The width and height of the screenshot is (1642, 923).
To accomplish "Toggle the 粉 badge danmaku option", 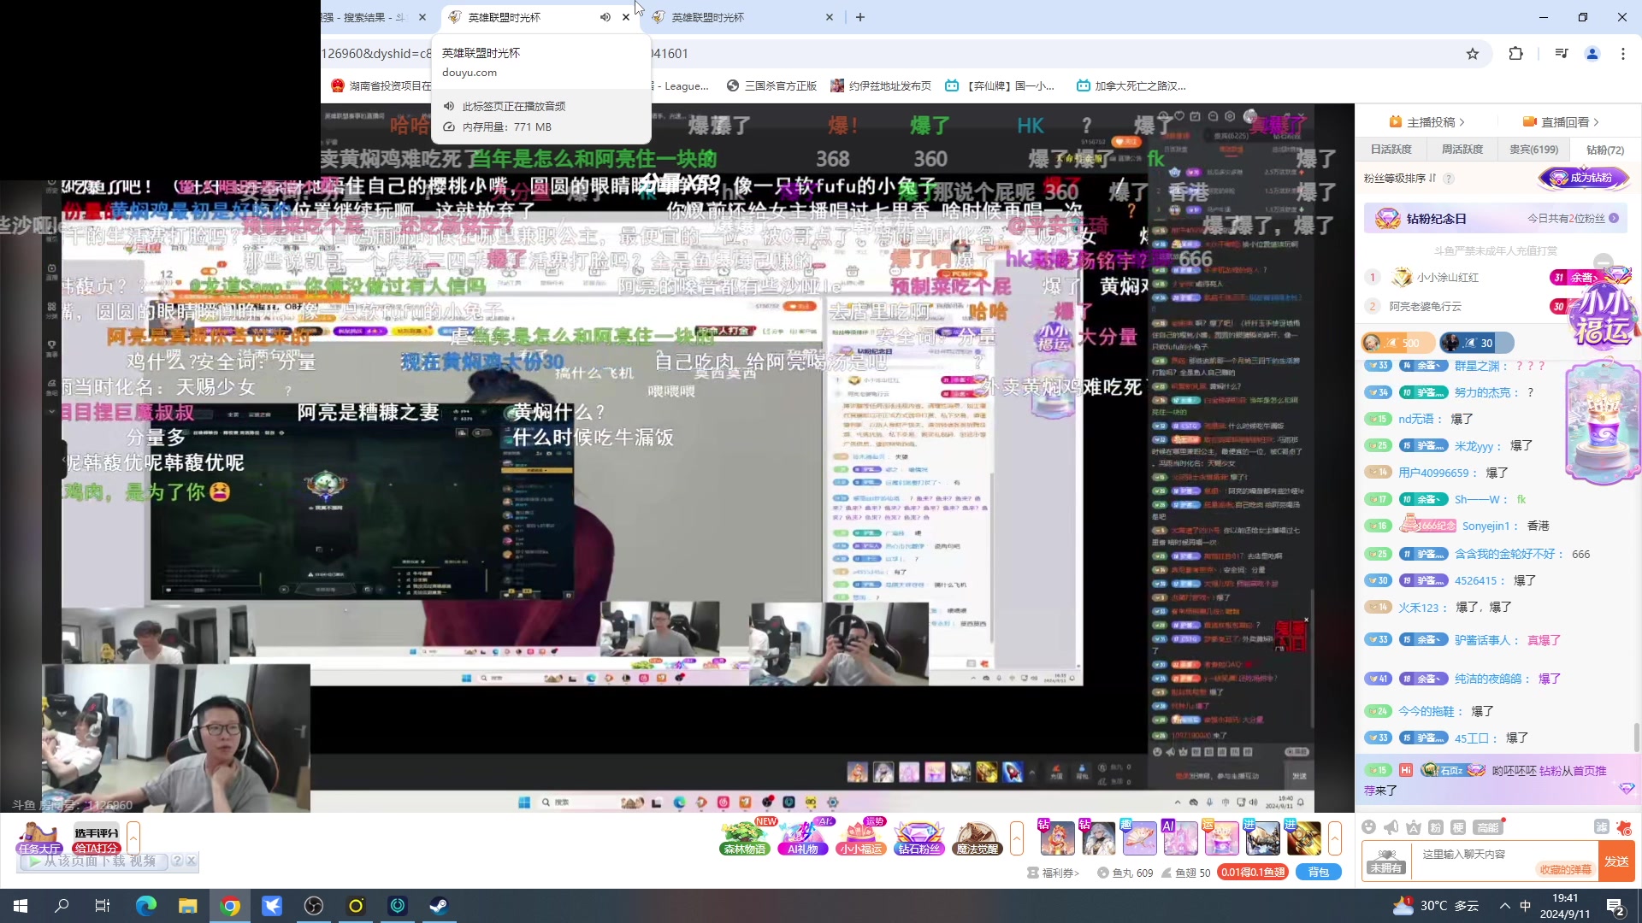I will pos(1438,827).
